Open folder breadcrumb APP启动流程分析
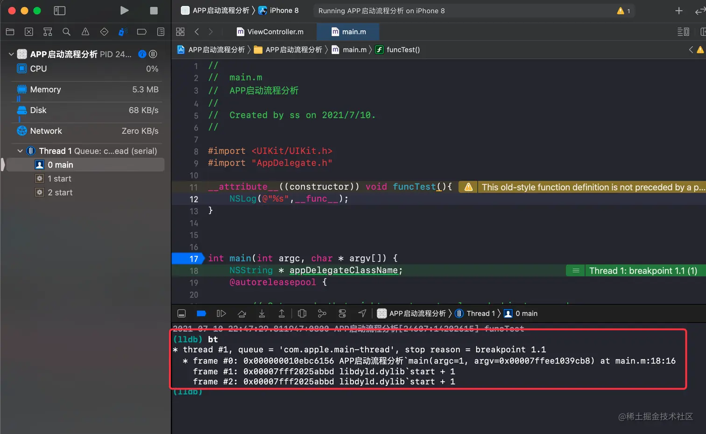Viewport: 706px width, 434px height. click(x=288, y=49)
